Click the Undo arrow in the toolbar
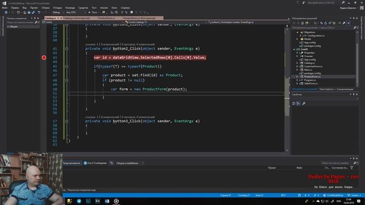365x205 pixels. point(39,13)
